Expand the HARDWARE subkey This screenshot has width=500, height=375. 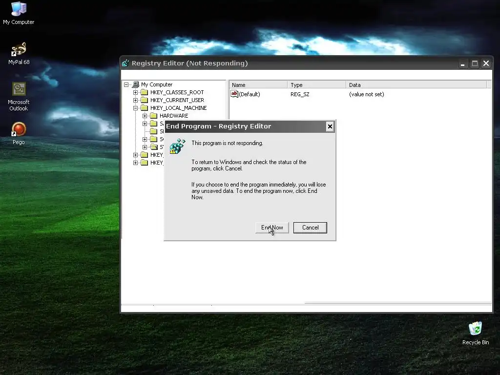pos(145,116)
